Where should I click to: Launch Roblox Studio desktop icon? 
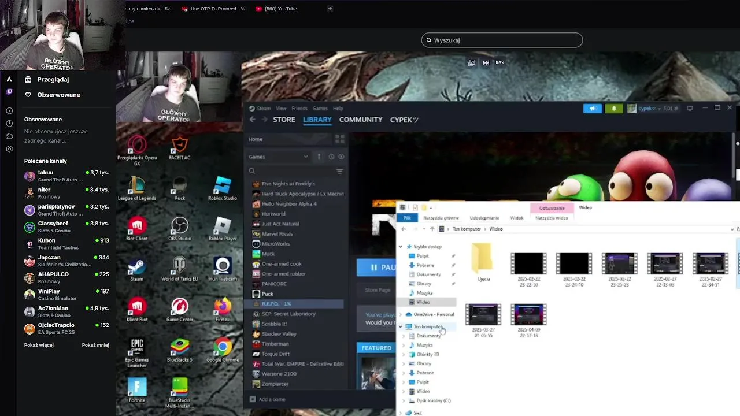tap(223, 189)
